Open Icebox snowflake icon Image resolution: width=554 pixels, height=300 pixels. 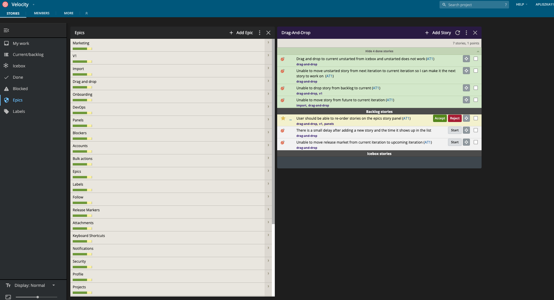click(x=6, y=66)
